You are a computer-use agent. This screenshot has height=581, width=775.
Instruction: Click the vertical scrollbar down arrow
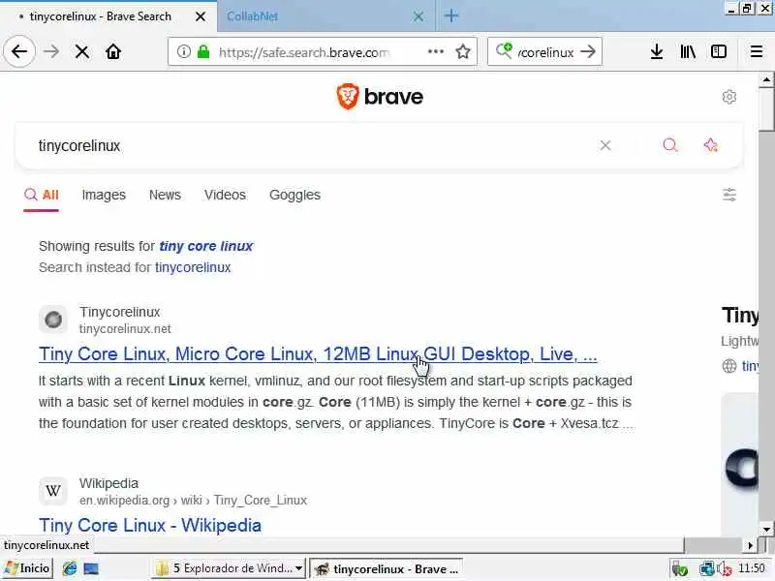[766, 529]
